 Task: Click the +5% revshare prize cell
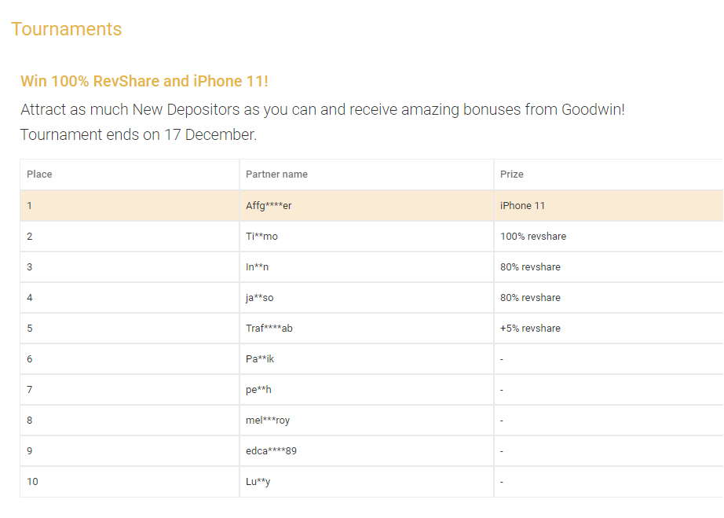pyautogui.click(x=530, y=329)
